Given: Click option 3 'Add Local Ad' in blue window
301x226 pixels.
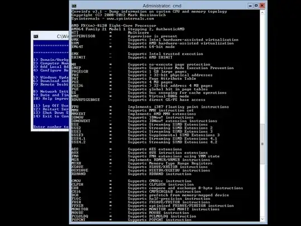Looking at the screenshot, I should click(51, 67).
